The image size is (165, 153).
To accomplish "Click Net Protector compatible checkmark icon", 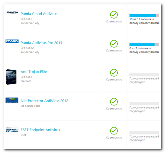I will coord(114,102).
